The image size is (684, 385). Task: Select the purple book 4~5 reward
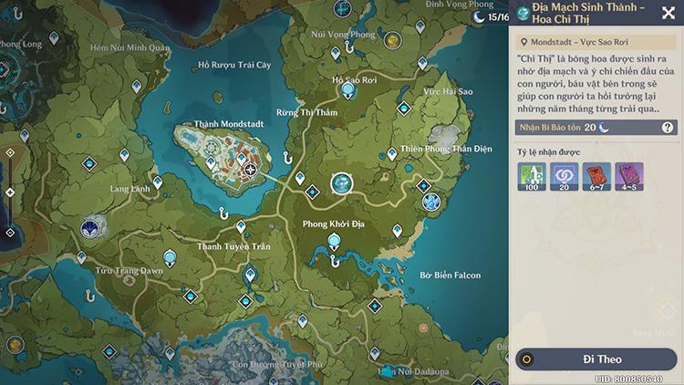[x=629, y=177]
